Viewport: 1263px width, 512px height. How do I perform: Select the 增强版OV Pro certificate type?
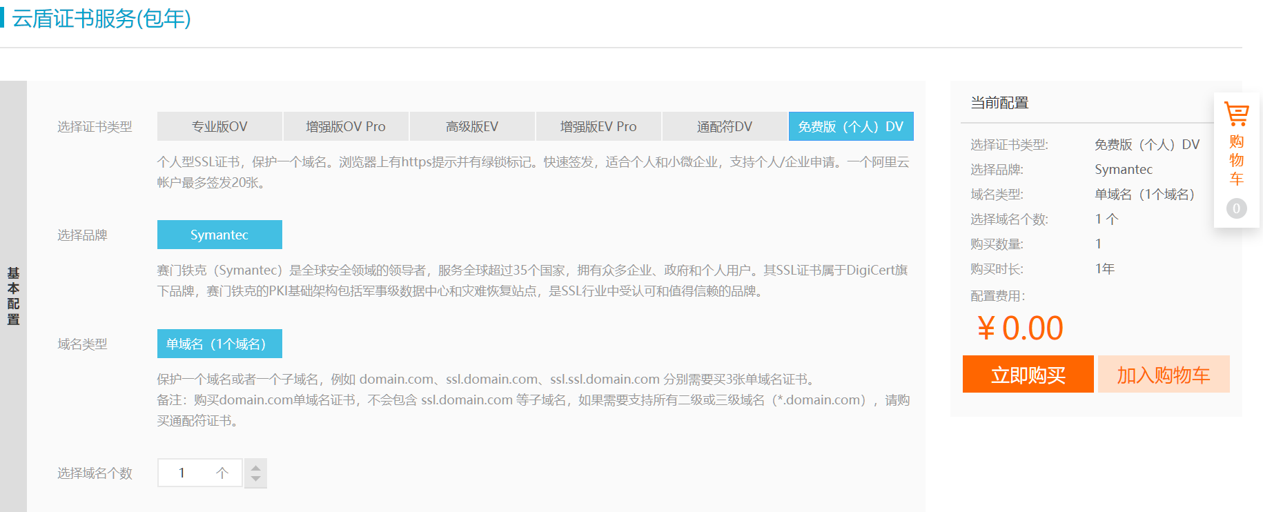346,126
